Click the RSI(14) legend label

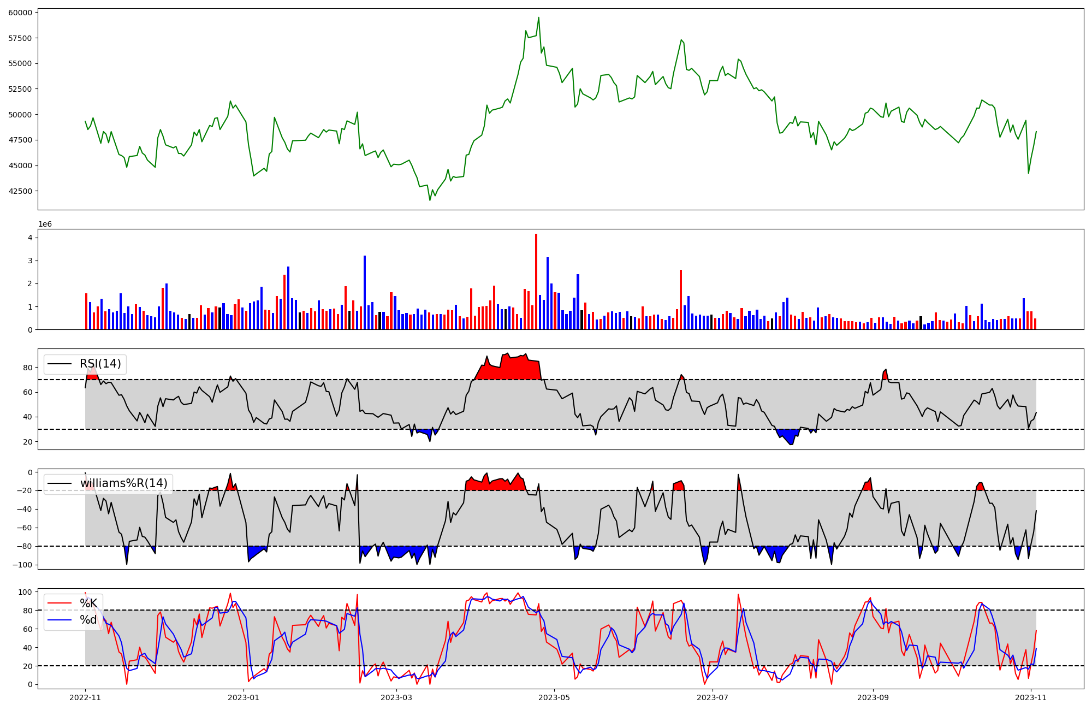pos(100,364)
